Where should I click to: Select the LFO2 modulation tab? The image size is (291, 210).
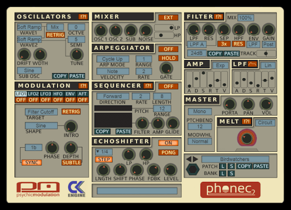click(x=33, y=94)
